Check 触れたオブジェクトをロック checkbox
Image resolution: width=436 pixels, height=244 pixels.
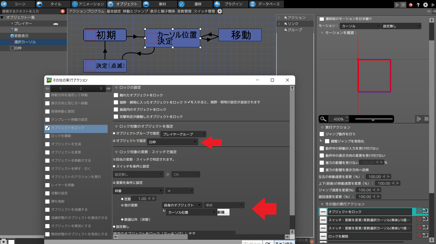[116, 95]
